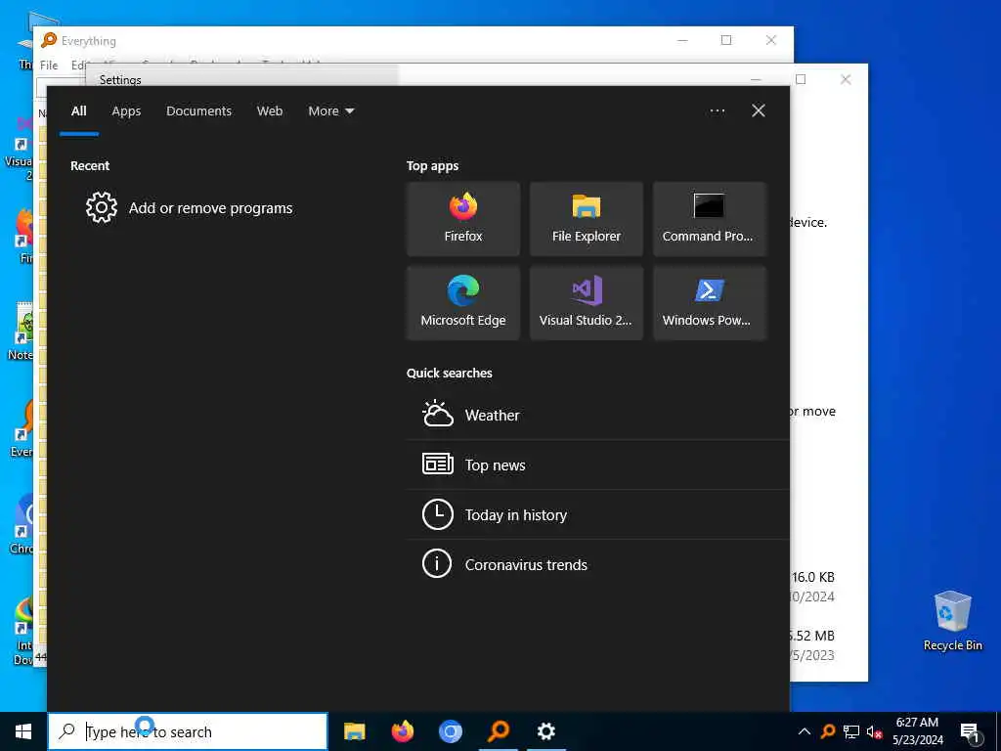Open the volume tray icon
Screen dimensions: 1001x751
874,731
